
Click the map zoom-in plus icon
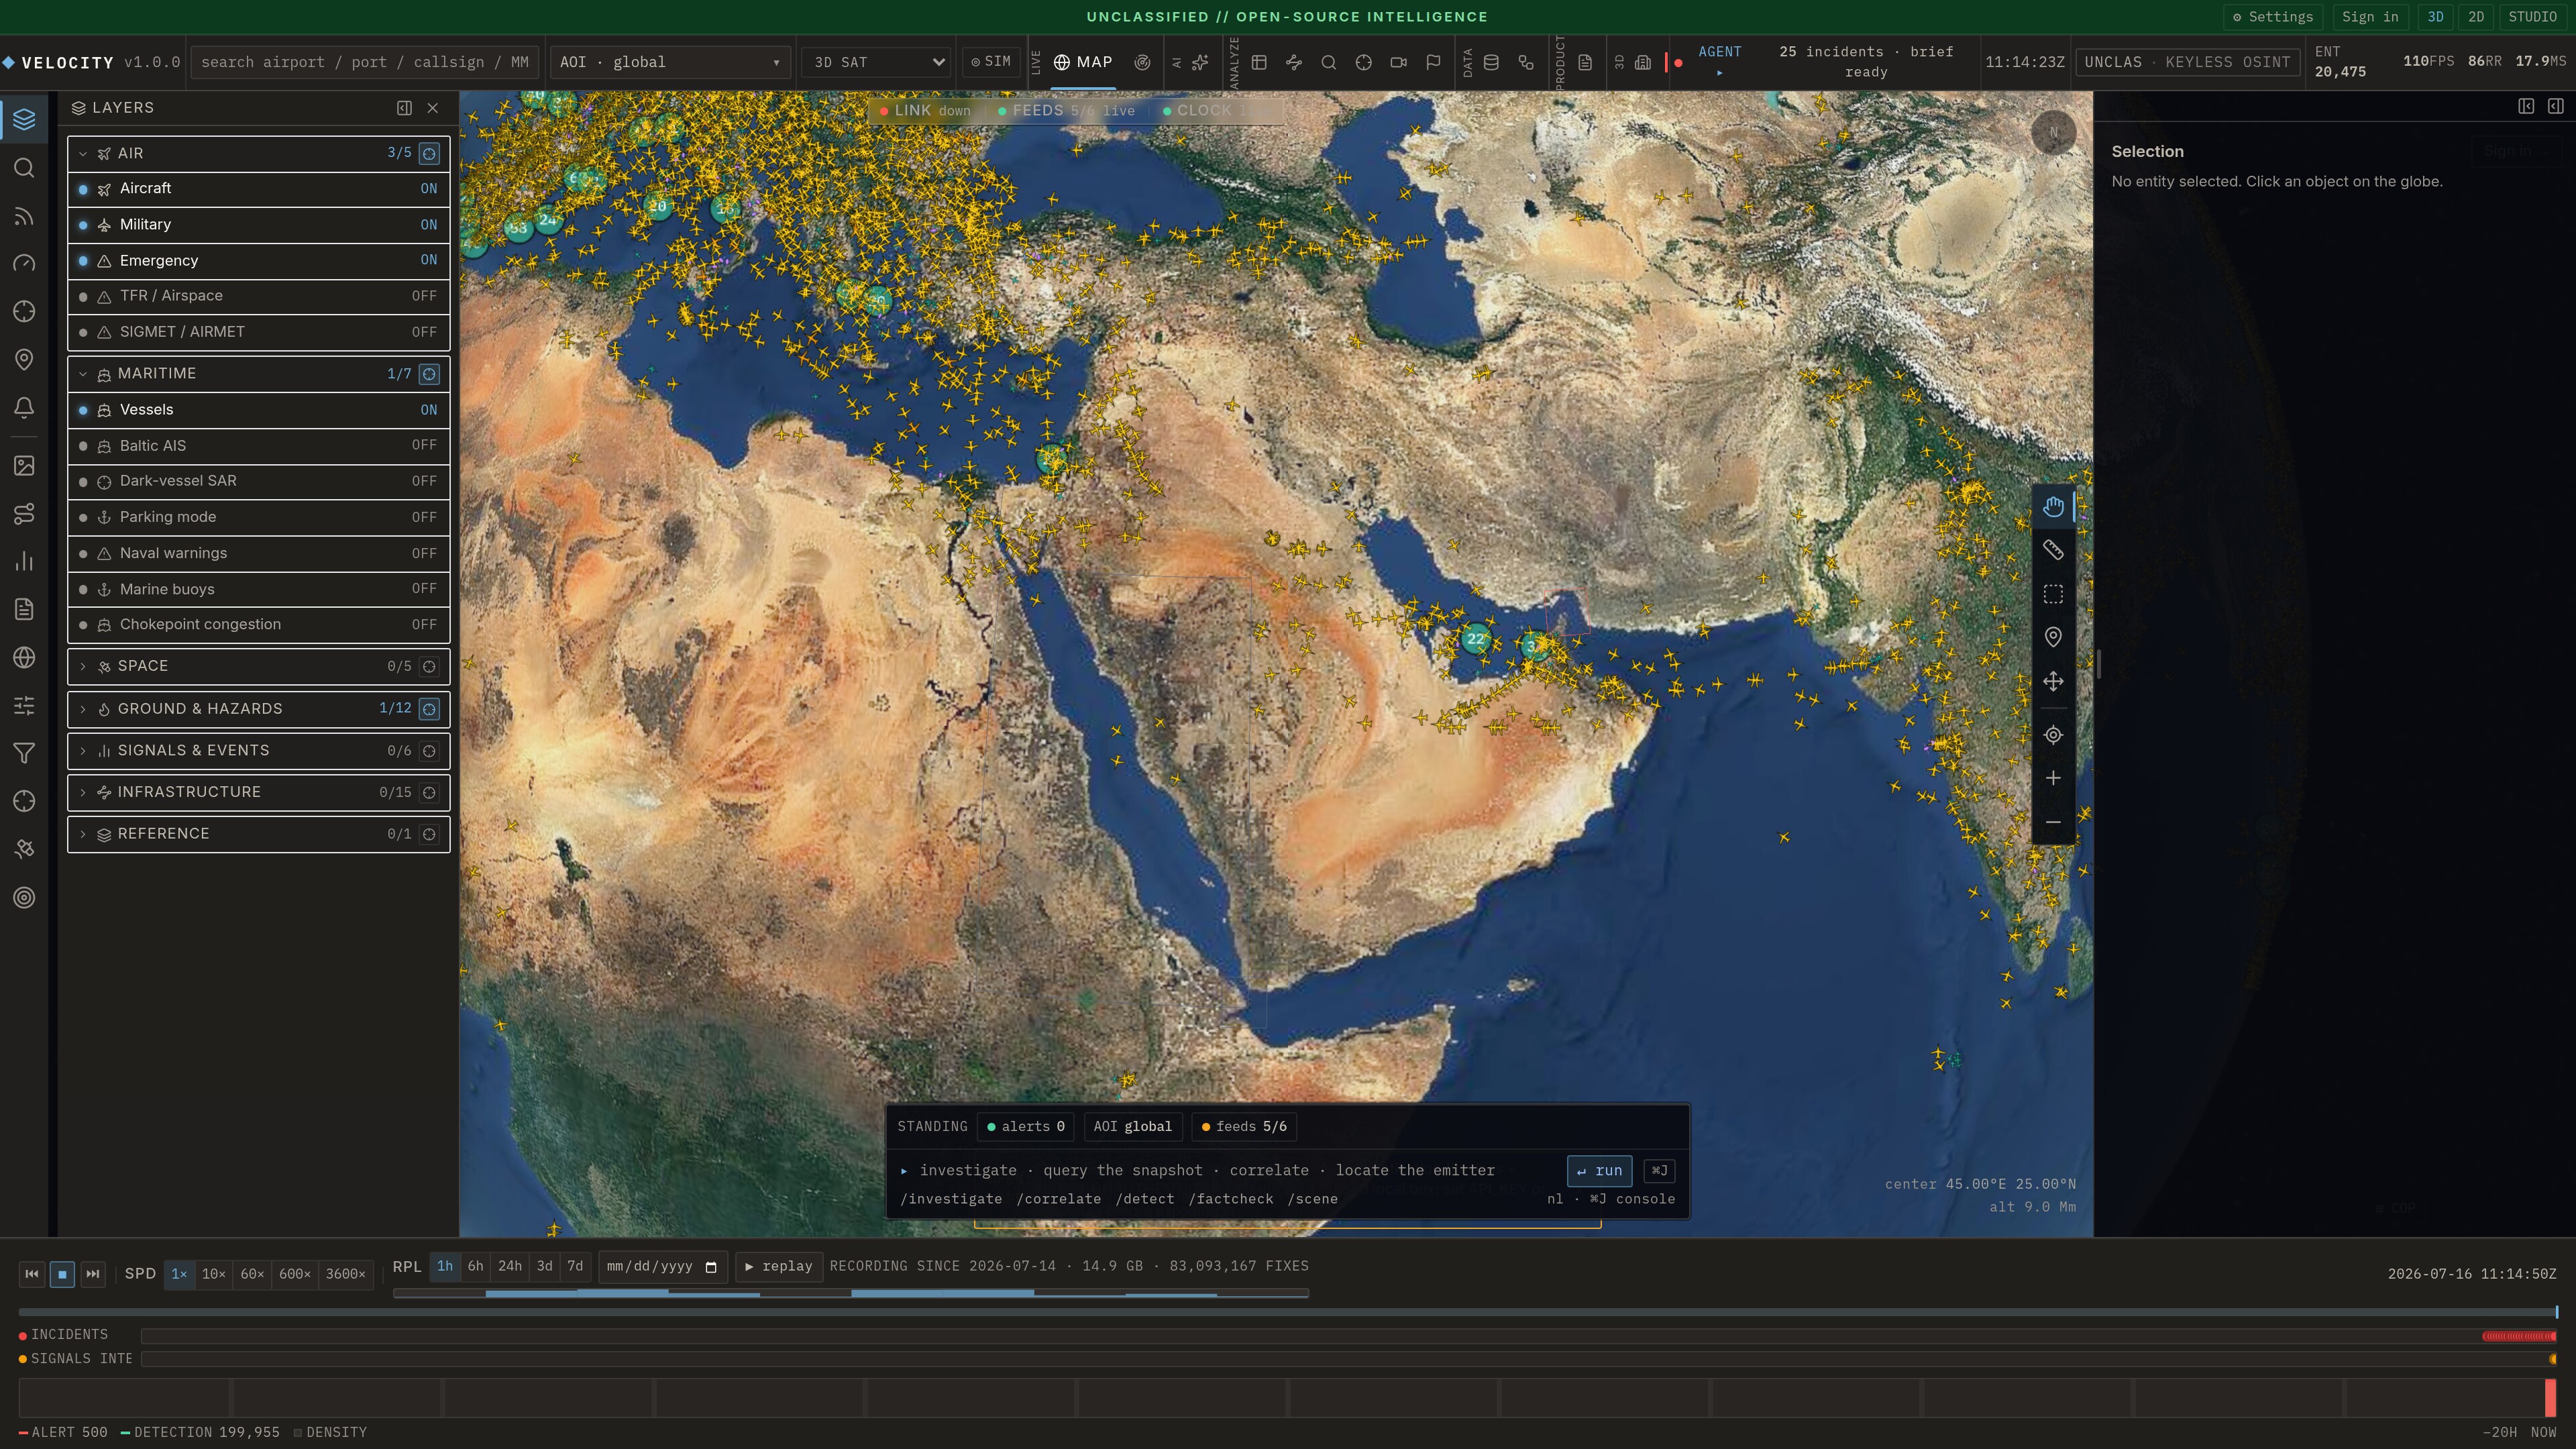pyautogui.click(x=2052, y=778)
